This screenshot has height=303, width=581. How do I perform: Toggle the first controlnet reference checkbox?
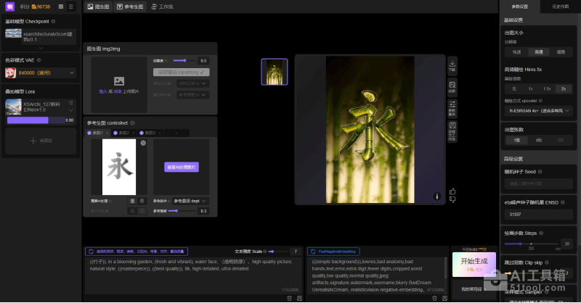pos(90,133)
